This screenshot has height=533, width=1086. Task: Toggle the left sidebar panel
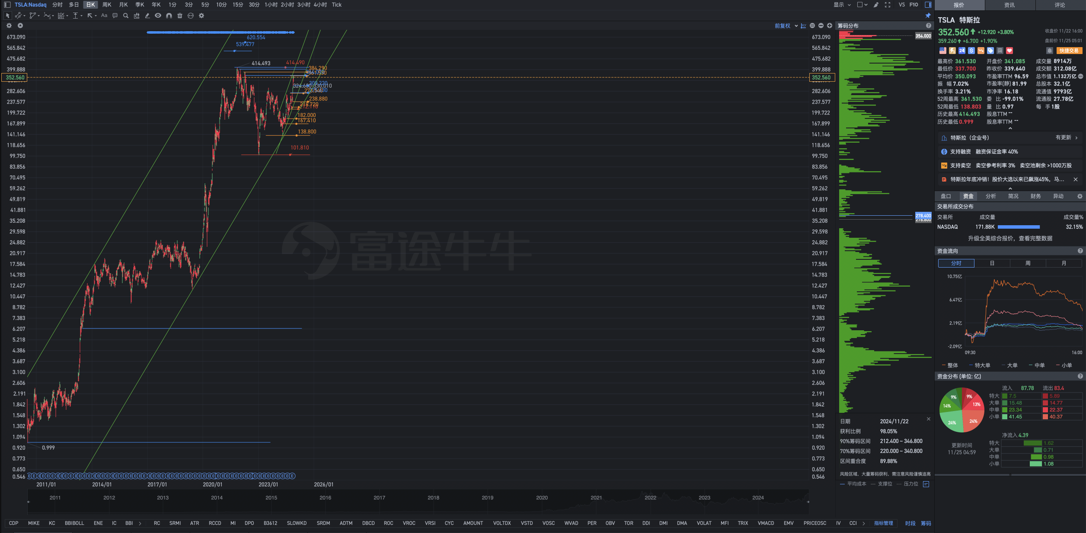click(7, 5)
